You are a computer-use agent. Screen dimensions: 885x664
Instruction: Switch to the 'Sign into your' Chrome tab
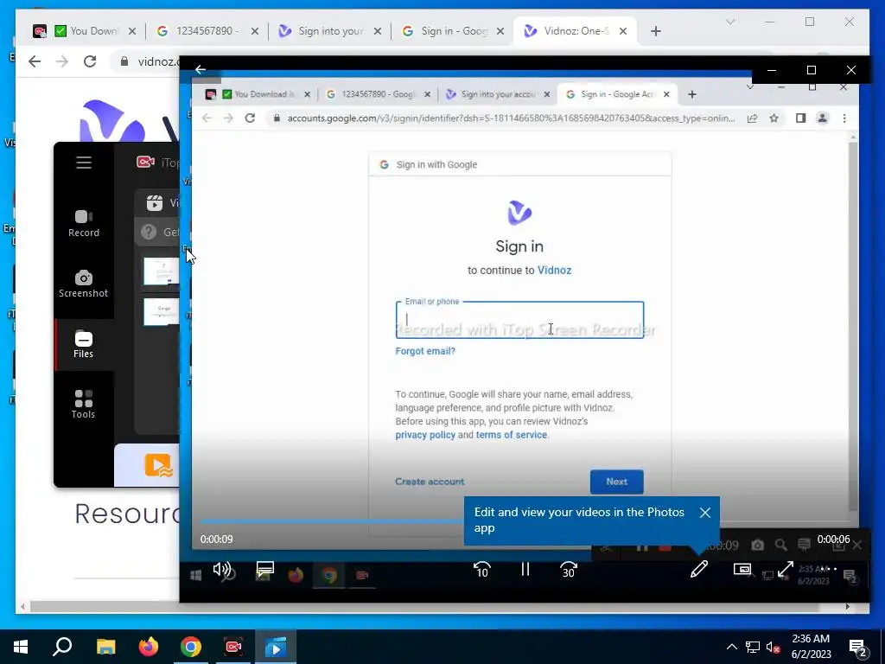[329, 31]
